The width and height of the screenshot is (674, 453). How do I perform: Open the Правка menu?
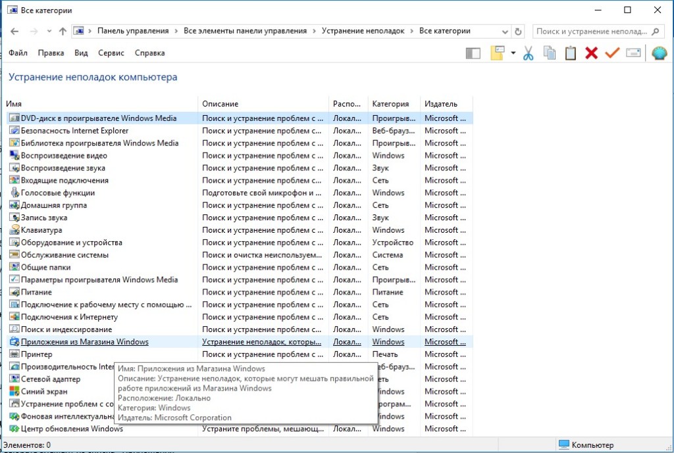(x=51, y=53)
